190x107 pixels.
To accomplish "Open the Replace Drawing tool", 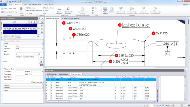I will tap(105, 9).
